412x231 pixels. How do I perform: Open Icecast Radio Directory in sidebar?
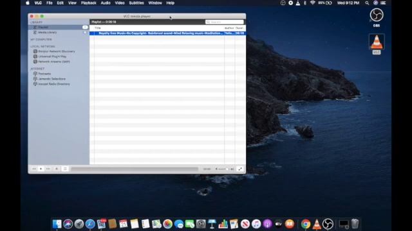point(54,84)
